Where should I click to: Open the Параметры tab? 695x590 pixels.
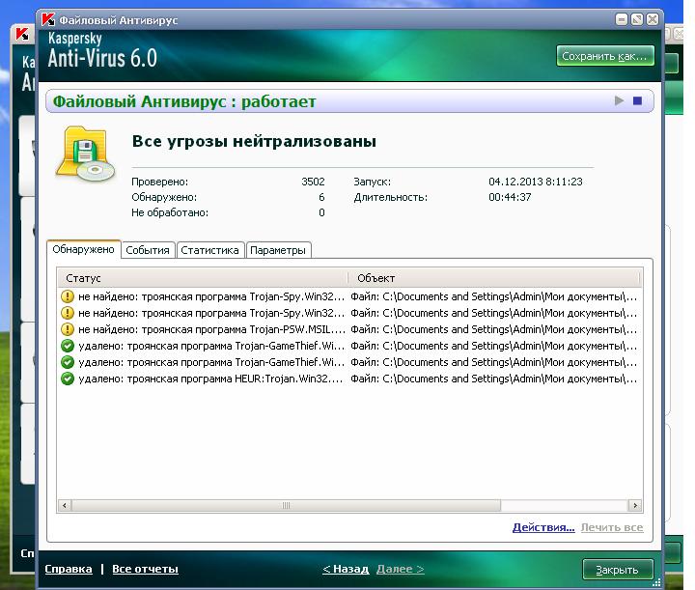tap(278, 250)
